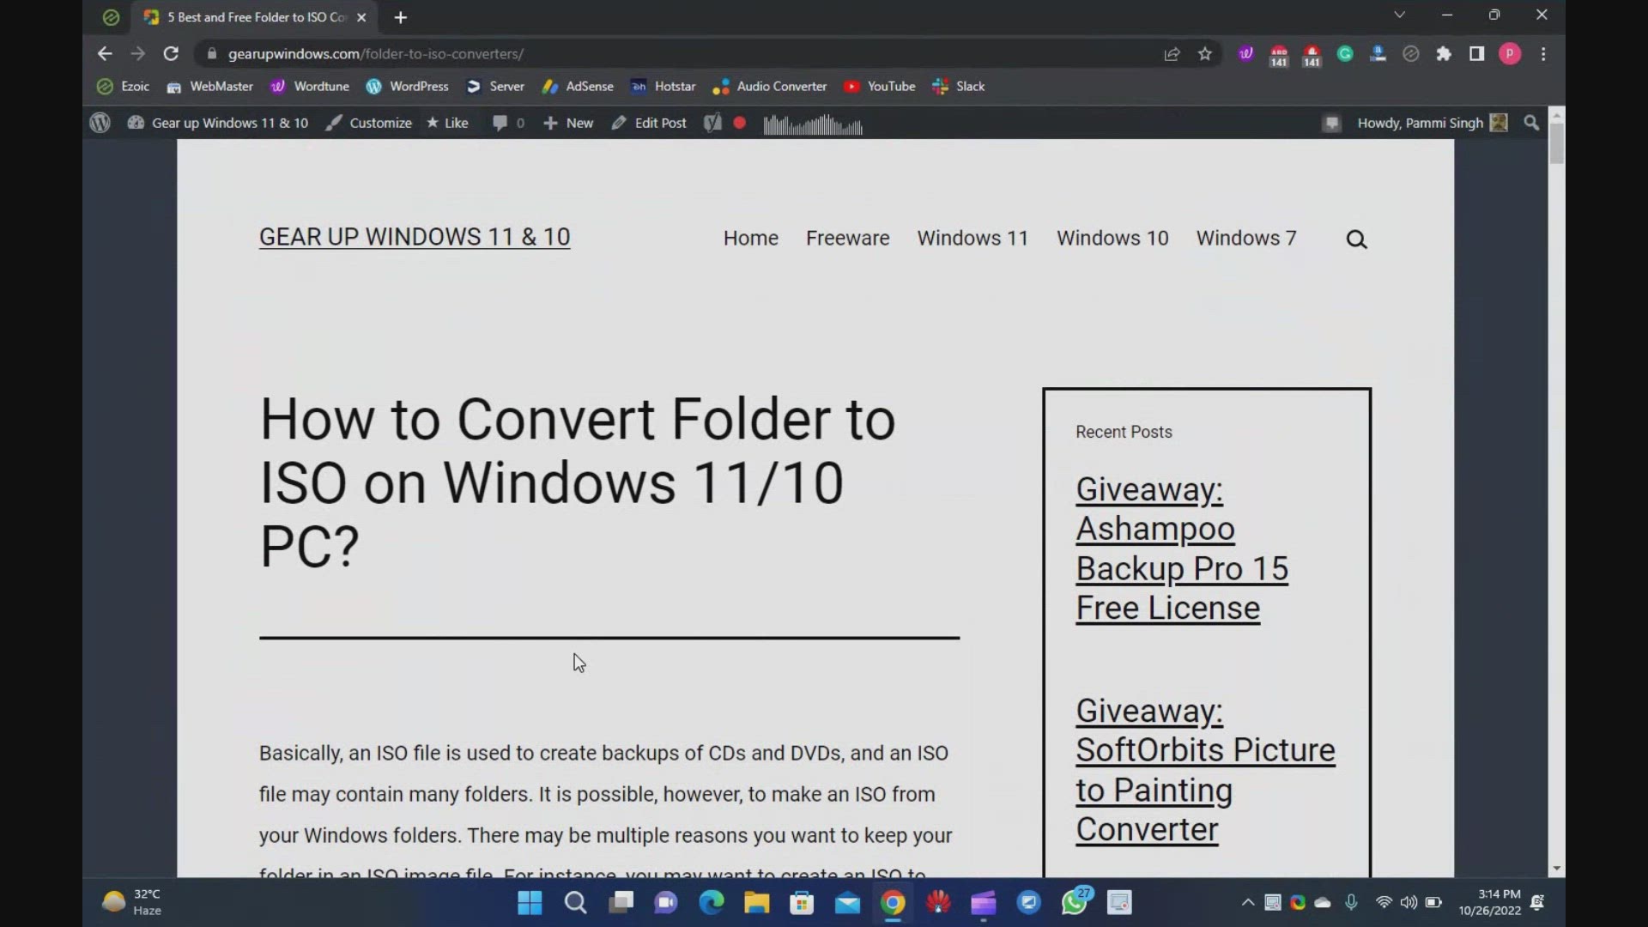Select the Windows 10 navigation item

click(1112, 239)
